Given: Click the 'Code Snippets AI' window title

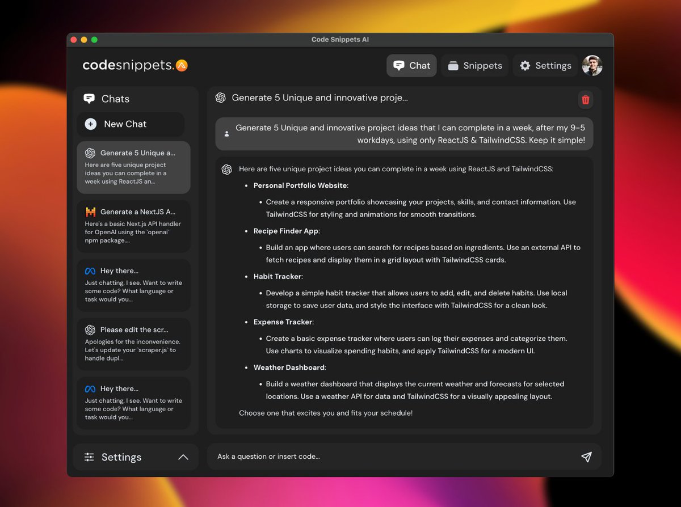Looking at the screenshot, I should (x=340, y=40).
